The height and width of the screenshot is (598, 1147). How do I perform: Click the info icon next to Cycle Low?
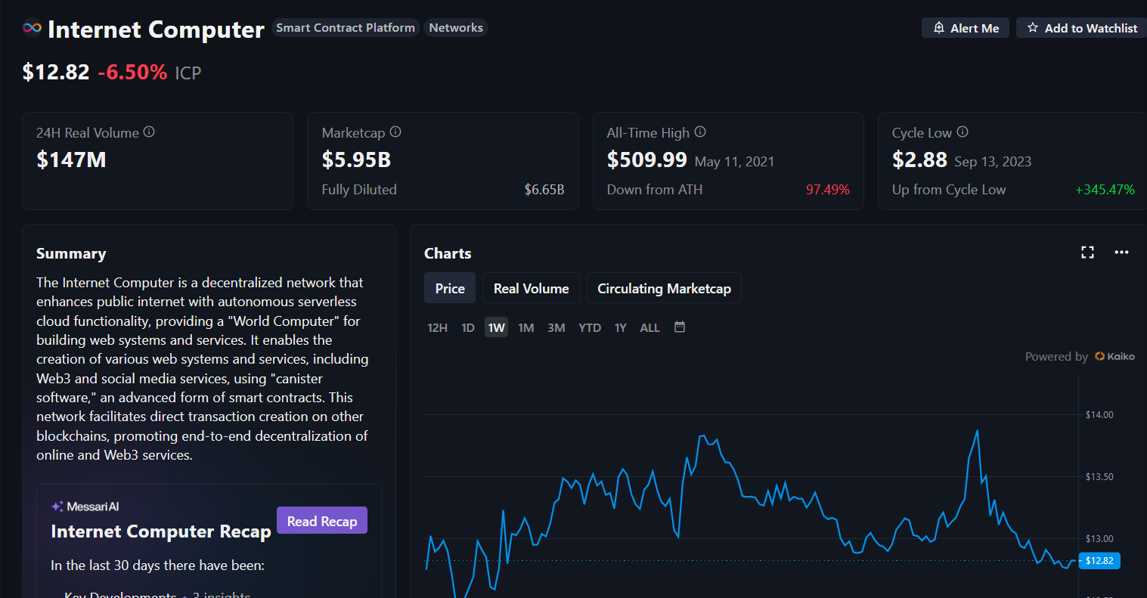(963, 132)
